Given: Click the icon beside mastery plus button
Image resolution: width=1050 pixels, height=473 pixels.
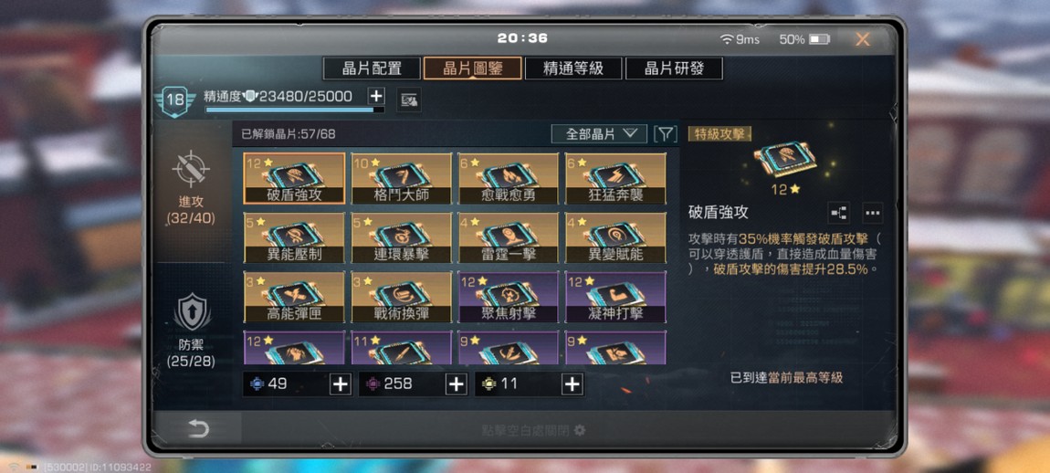Looking at the screenshot, I should [x=408, y=100].
